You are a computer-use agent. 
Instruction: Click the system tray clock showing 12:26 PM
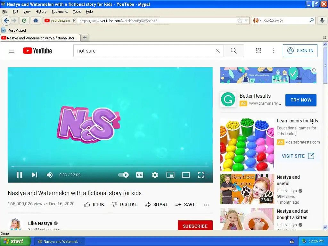316,242
